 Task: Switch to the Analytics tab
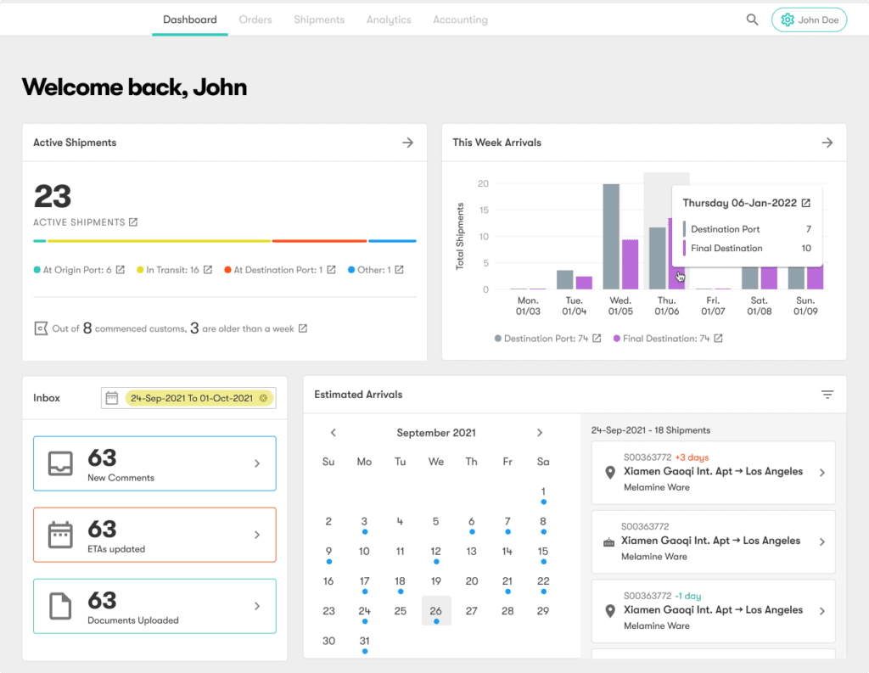click(x=389, y=20)
